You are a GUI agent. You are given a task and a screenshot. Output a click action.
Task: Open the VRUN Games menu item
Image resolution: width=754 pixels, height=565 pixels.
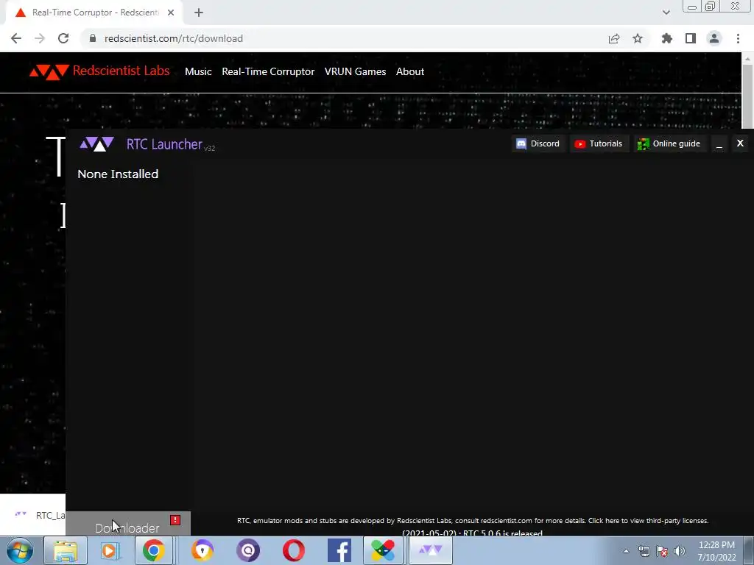(x=356, y=71)
